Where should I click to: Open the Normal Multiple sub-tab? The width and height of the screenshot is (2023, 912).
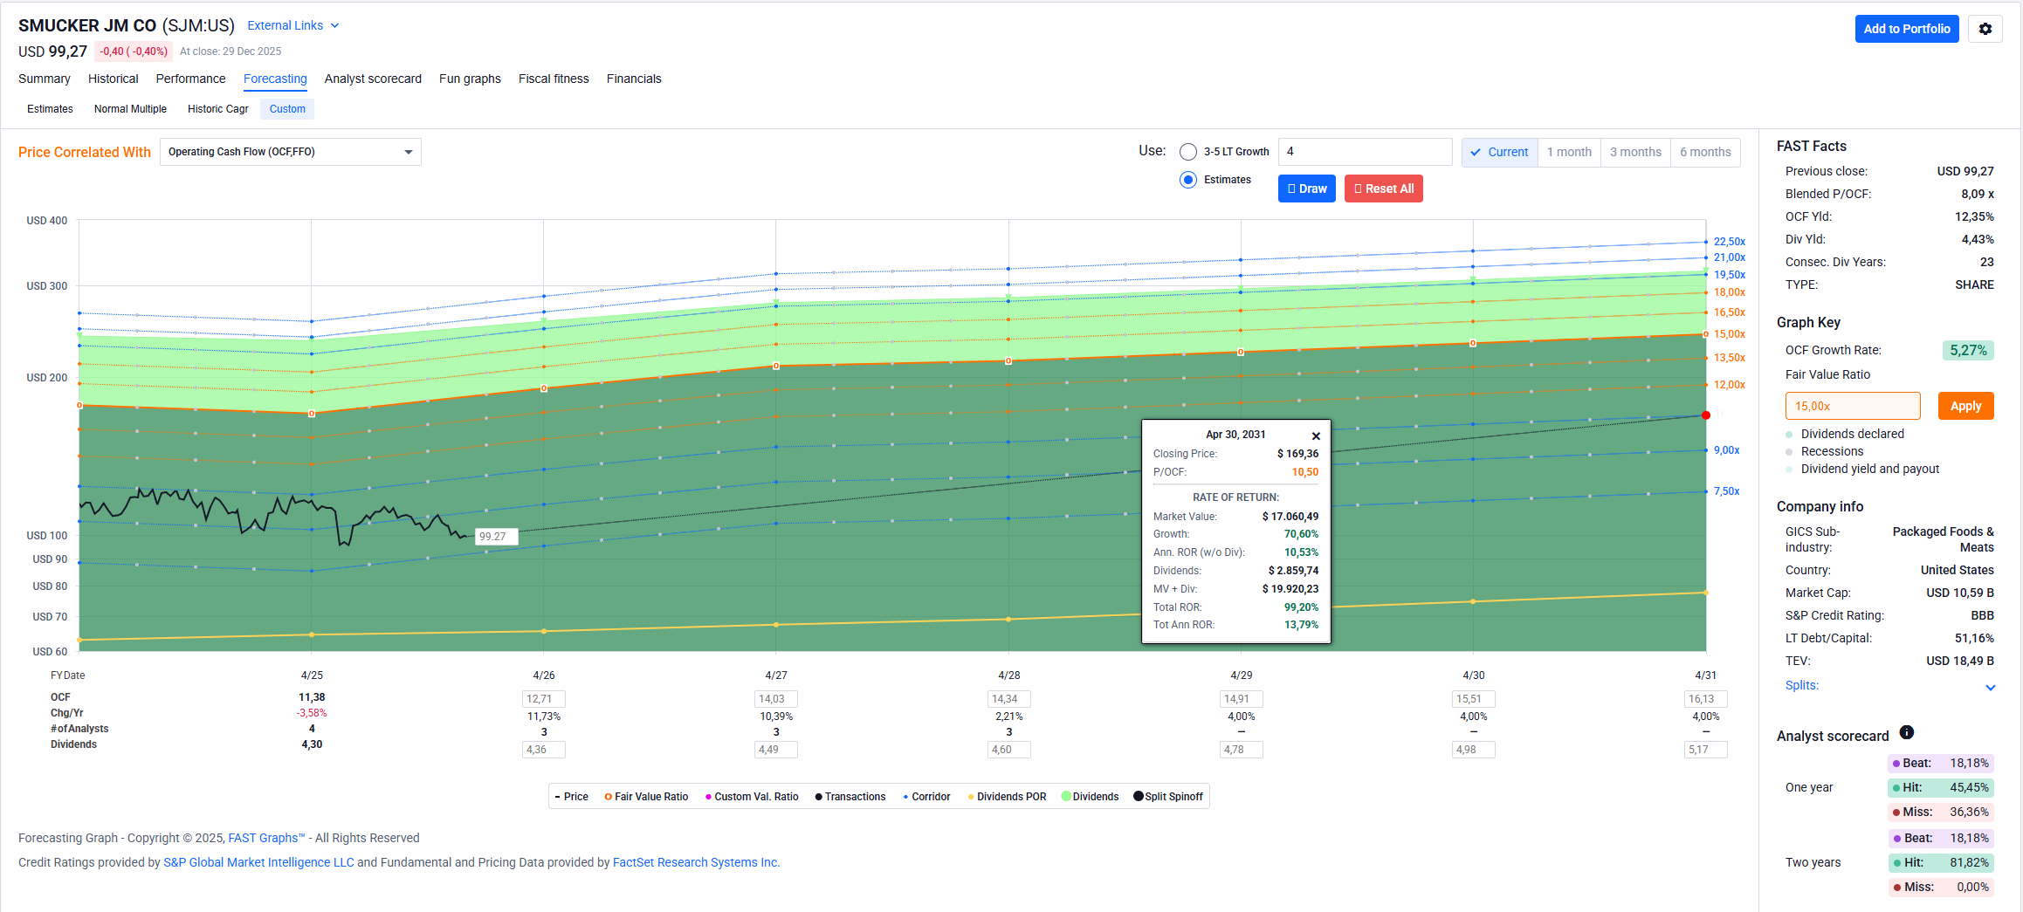[x=130, y=109]
